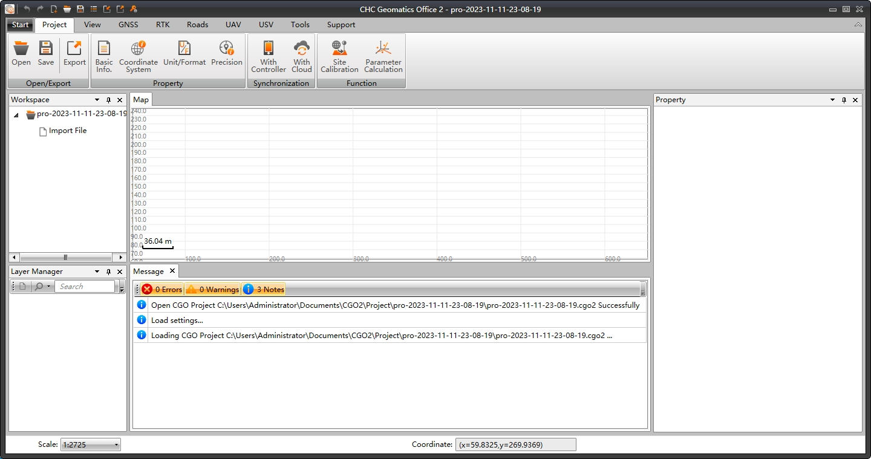This screenshot has width=871, height=459.
Task: Switch to the Start tab
Action: [x=20, y=25]
